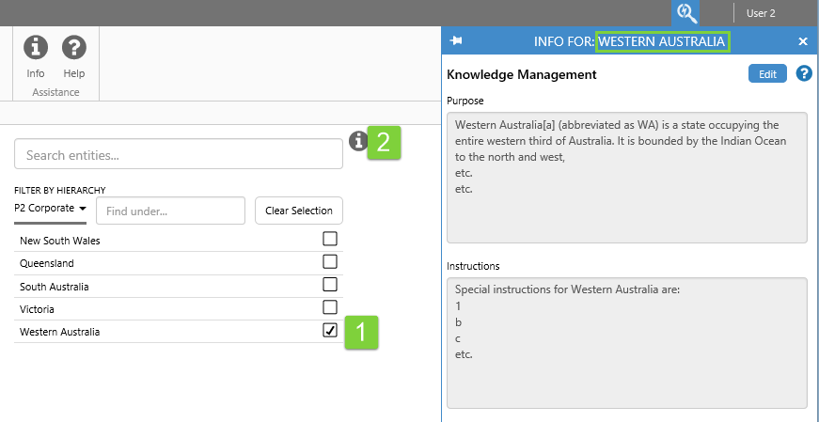Tick the Queensland checkbox
Image resolution: width=819 pixels, height=422 pixels.
[330, 261]
